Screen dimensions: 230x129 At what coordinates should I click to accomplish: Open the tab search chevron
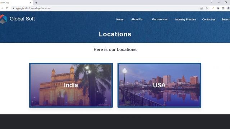[211, 3]
